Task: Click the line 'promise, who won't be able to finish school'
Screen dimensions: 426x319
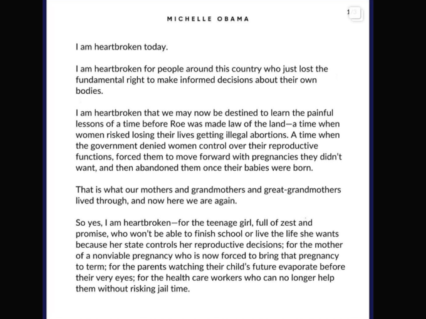Action: tap(207, 234)
